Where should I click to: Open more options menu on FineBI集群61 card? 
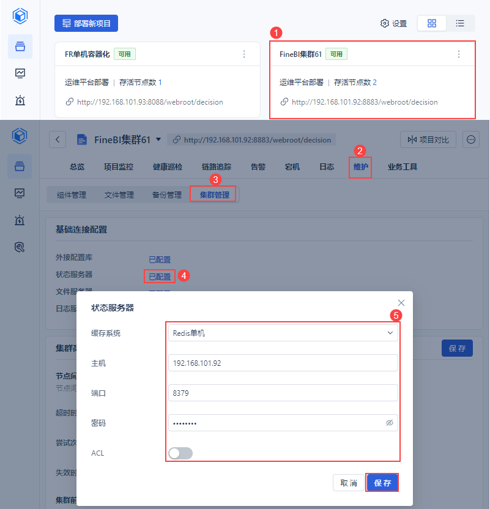(459, 54)
